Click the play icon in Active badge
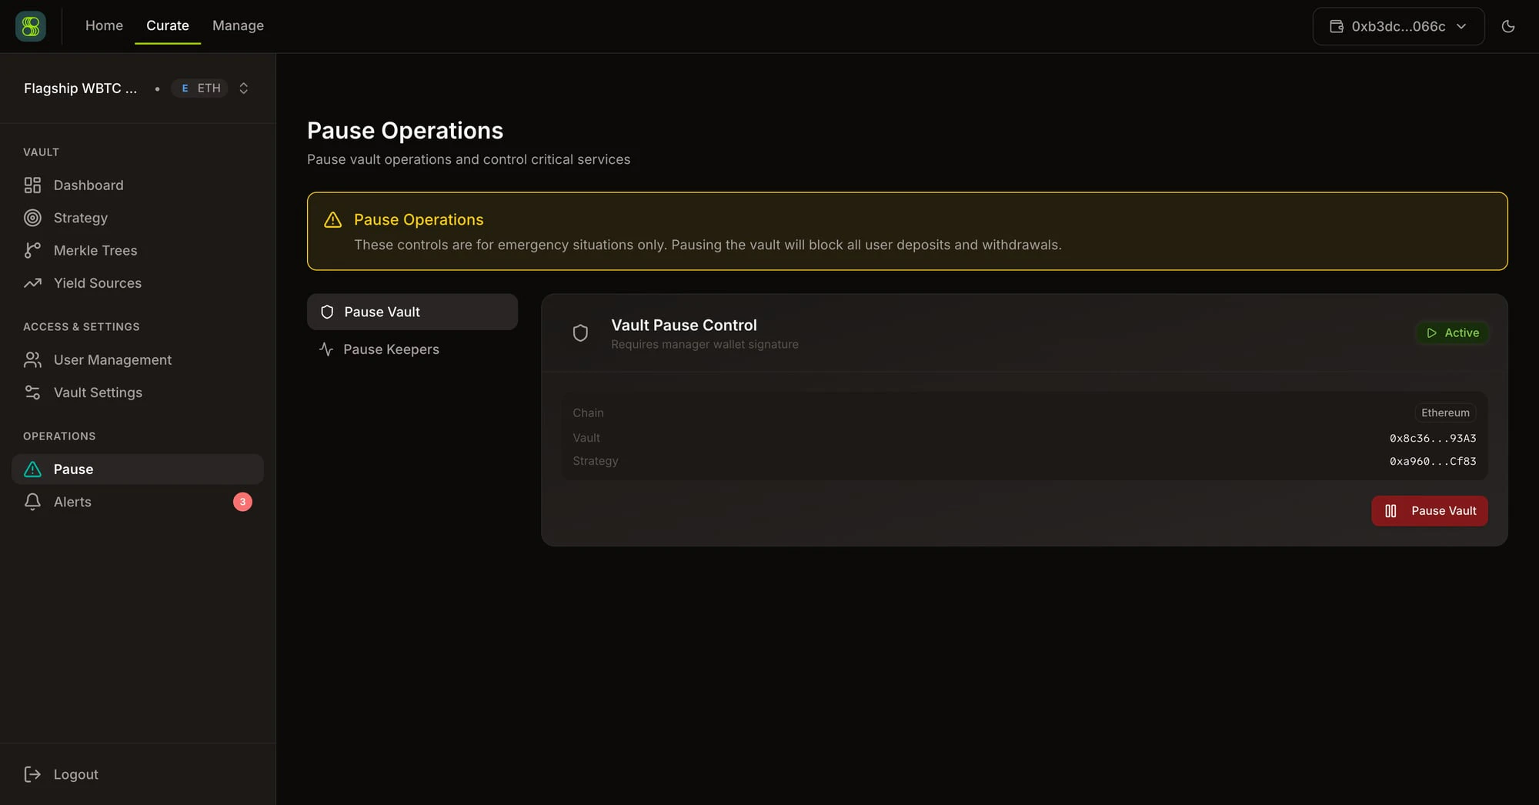The height and width of the screenshot is (805, 1539). tap(1431, 332)
